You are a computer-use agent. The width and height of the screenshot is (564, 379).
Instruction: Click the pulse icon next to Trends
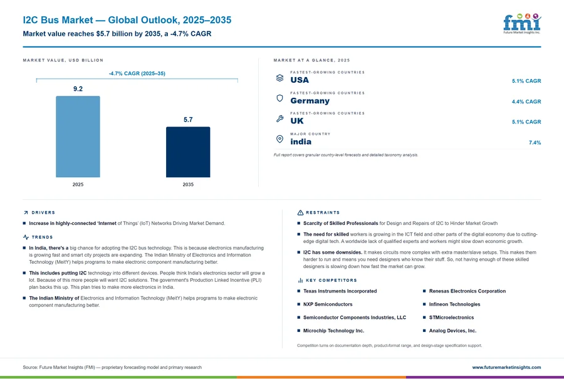click(x=26, y=237)
